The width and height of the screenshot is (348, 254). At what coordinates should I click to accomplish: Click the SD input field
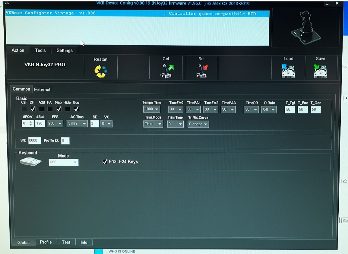(95, 124)
